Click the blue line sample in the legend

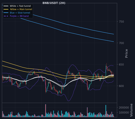6,13
